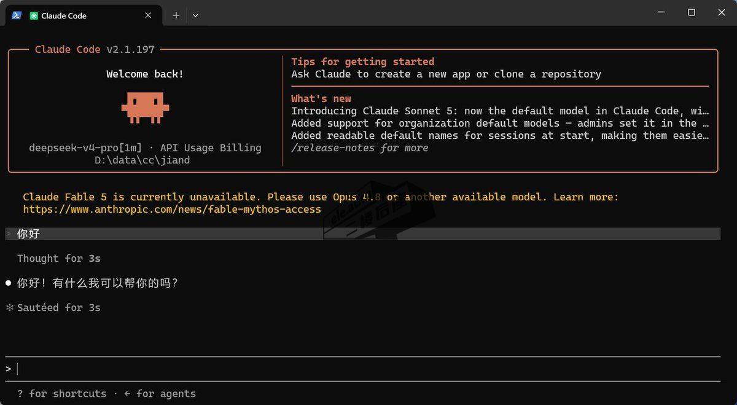The image size is (737, 405).
Task: Click the "← for agents" hint
Action: pos(160,393)
